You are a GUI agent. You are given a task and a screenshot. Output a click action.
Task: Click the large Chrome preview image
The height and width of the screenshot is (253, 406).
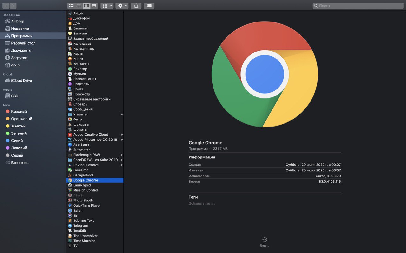click(x=265, y=74)
